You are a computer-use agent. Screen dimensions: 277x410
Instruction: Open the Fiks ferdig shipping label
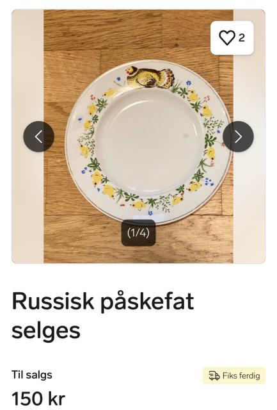coord(234,376)
